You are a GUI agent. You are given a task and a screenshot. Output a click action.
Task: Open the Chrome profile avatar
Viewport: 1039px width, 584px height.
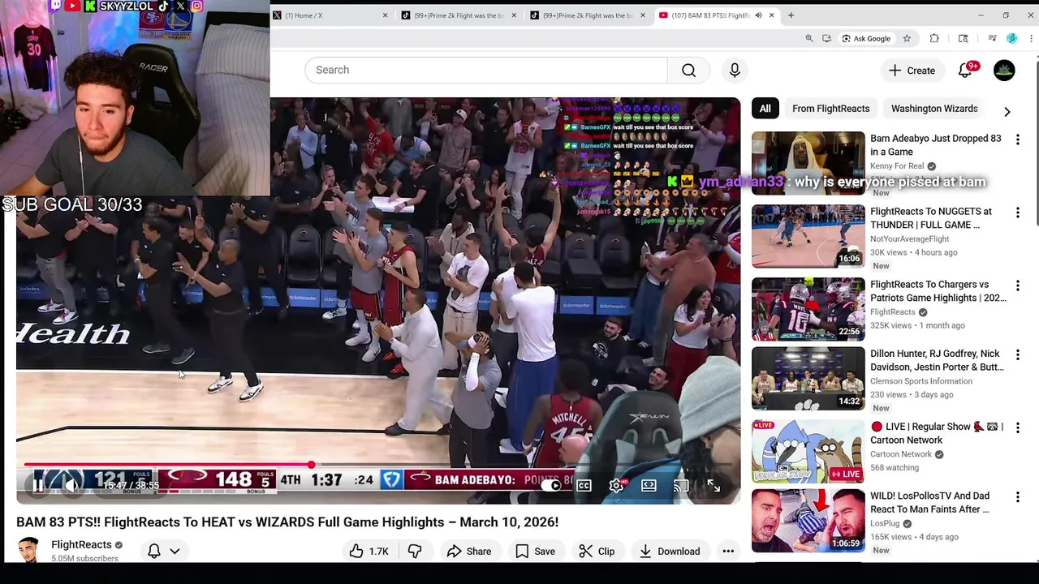[x=1011, y=38]
